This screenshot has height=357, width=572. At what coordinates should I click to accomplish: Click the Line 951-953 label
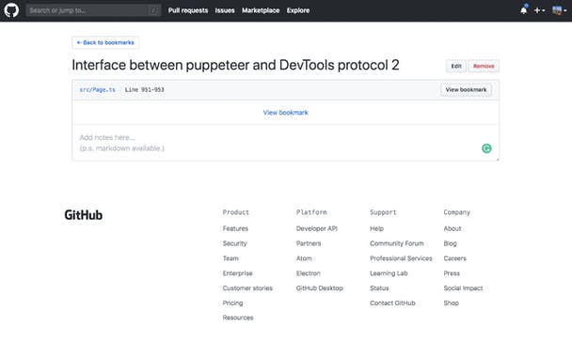(145, 89)
